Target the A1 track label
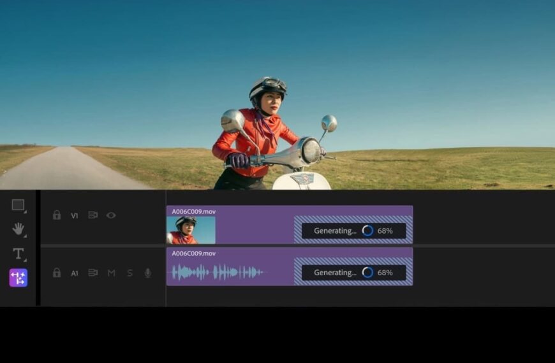 click(75, 273)
